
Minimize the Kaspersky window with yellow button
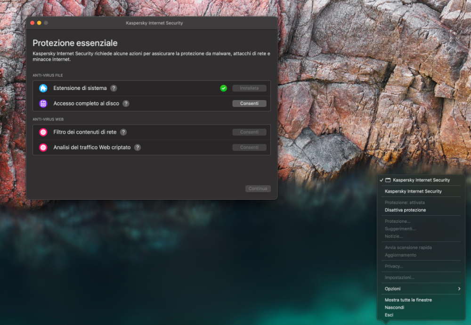click(39, 23)
